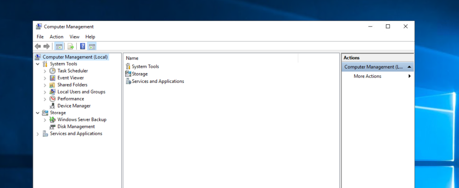Open the Action menu
The width and height of the screenshot is (459, 188).
[x=56, y=37]
